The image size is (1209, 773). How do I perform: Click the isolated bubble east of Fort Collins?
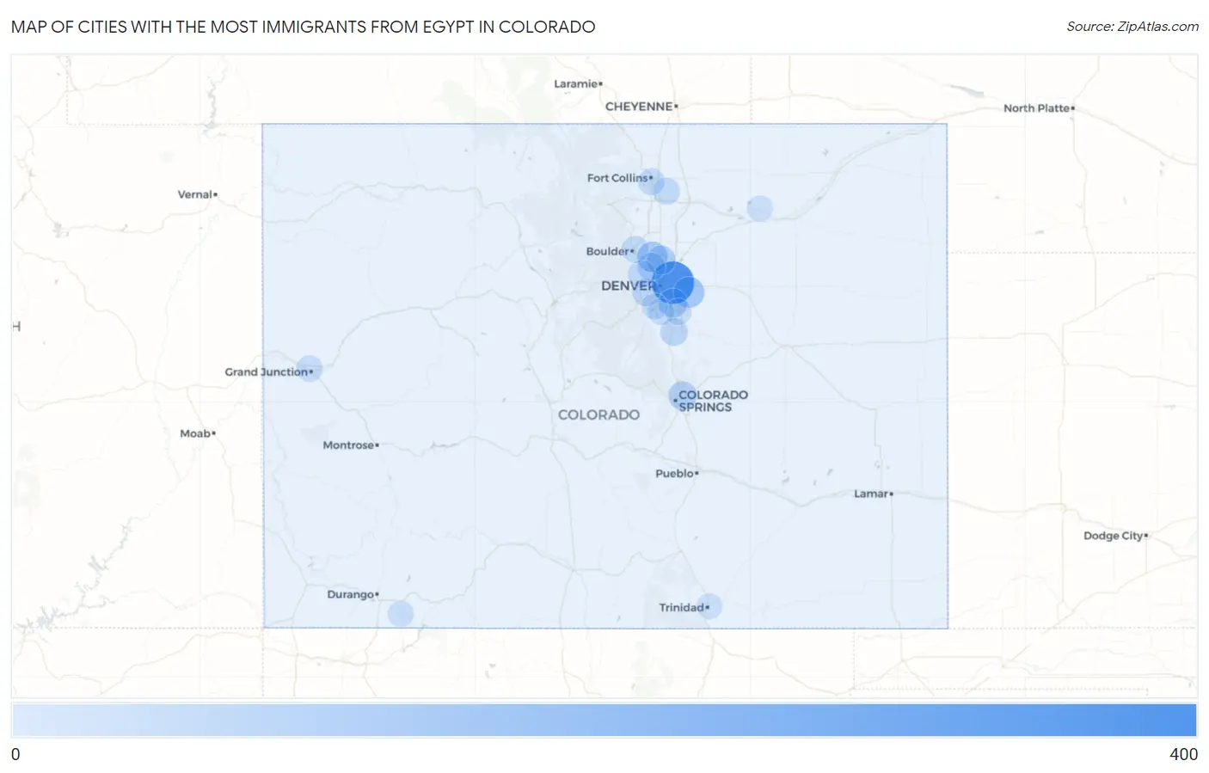coord(759,208)
